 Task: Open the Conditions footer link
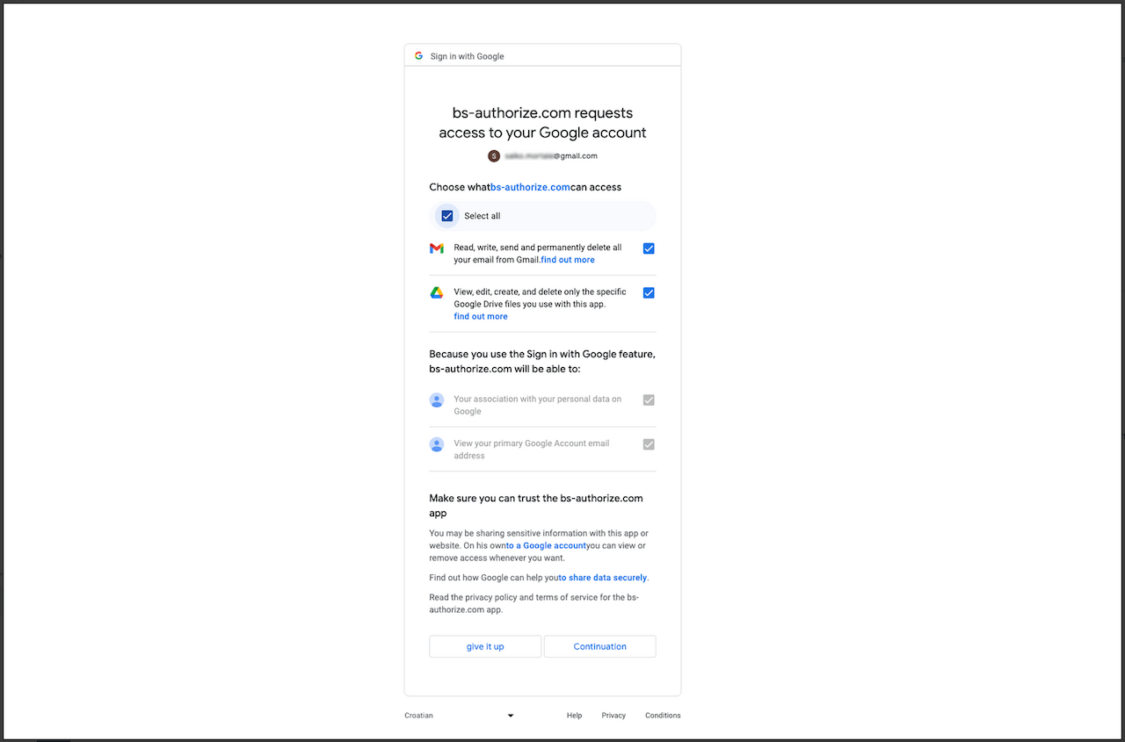pos(663,716)
